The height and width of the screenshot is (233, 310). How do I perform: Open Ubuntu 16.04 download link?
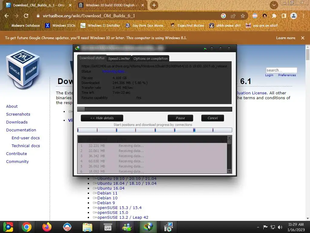pyautogui.click(x=111, y=188)
